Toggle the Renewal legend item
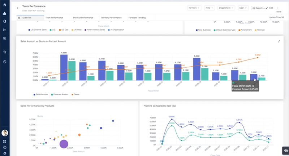 (x=259, y=30)
